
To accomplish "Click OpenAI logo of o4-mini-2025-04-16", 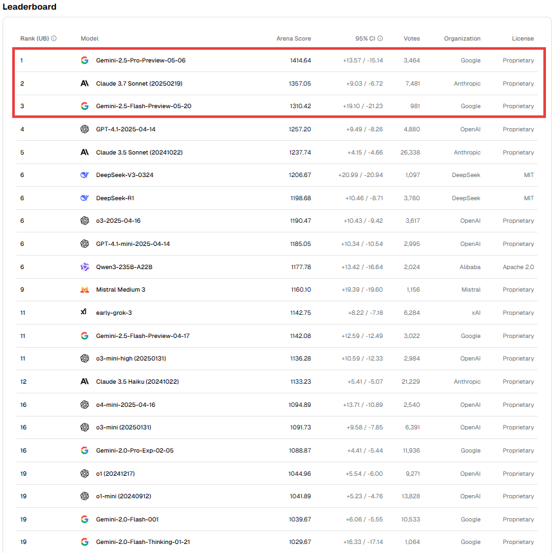I will click(x=84, y=404).
